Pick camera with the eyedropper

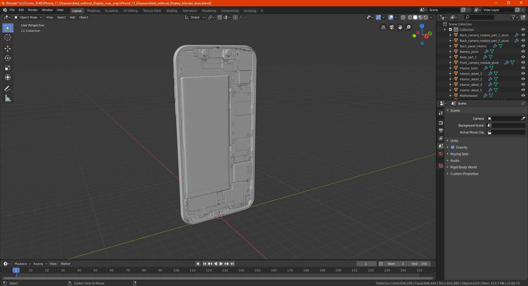pyautogui.click(x=523, y=119)
